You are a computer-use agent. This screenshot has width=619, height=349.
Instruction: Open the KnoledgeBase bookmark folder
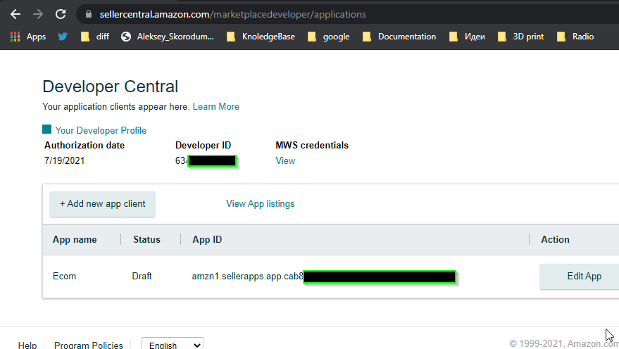261,37
